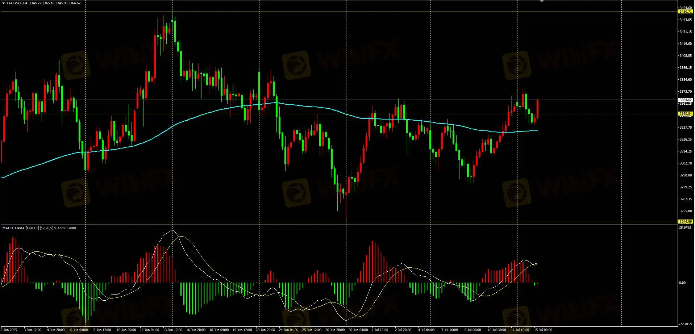Click the 30 Jun 04:00 time label
695x334 pixels.
pos(358,330)
